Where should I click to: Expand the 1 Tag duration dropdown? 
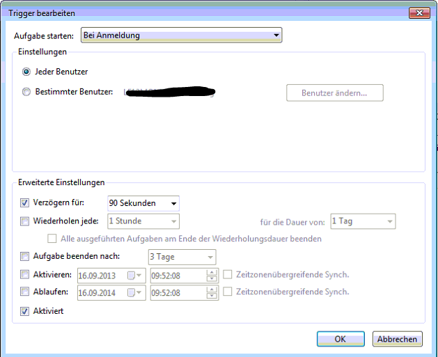click(389, 221)
